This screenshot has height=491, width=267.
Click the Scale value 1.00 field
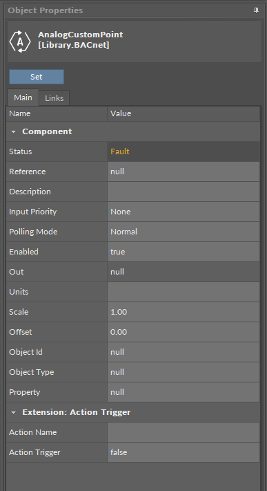184,312
